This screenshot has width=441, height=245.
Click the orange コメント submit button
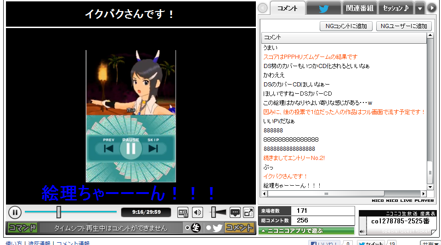point(239,228)
